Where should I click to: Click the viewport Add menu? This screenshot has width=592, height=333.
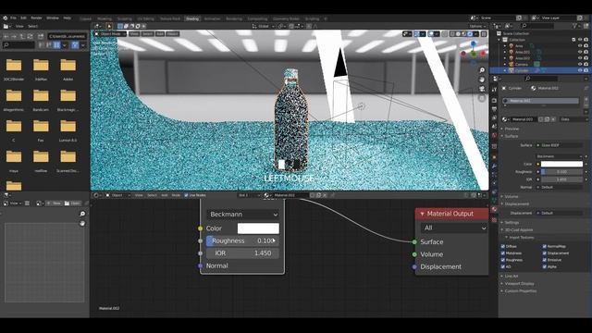coord(160,33)
